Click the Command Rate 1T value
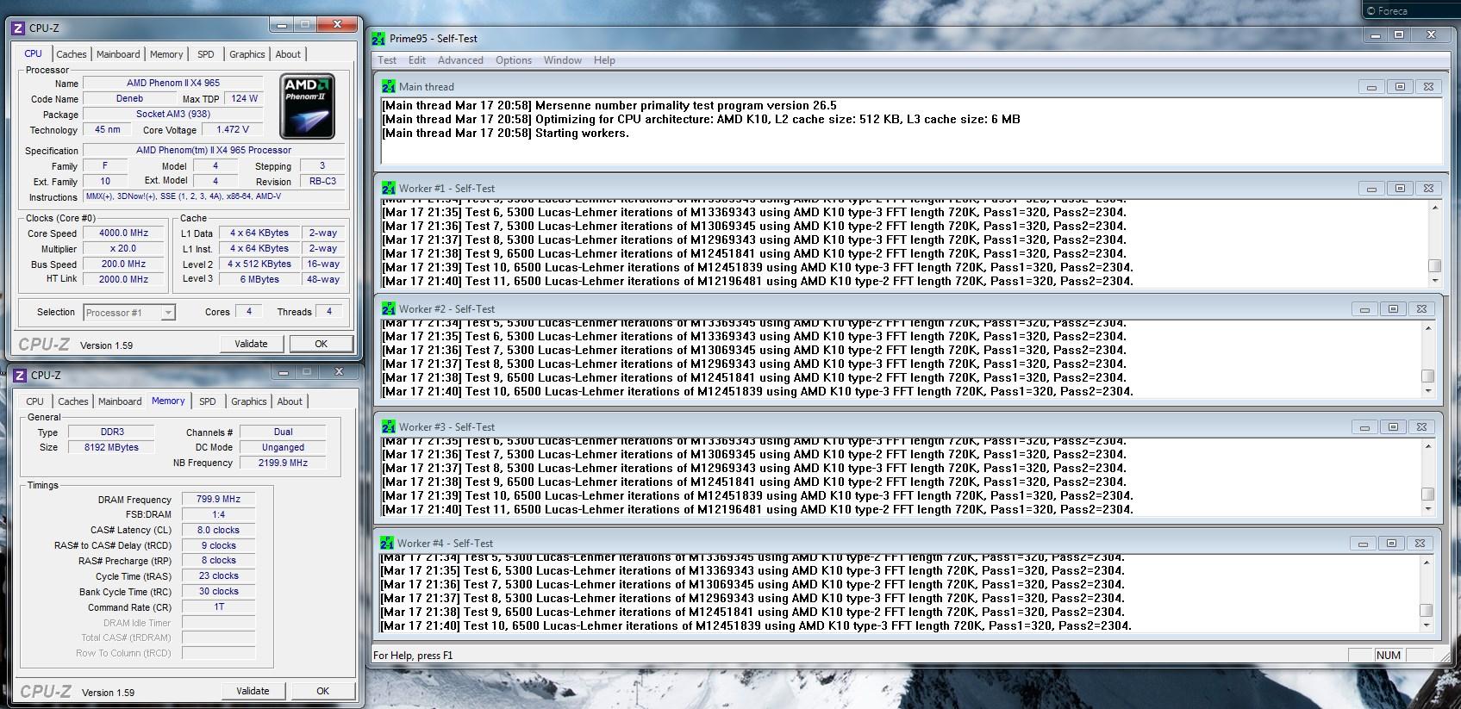Screen dimensions: 1461x709 point(219,606)
